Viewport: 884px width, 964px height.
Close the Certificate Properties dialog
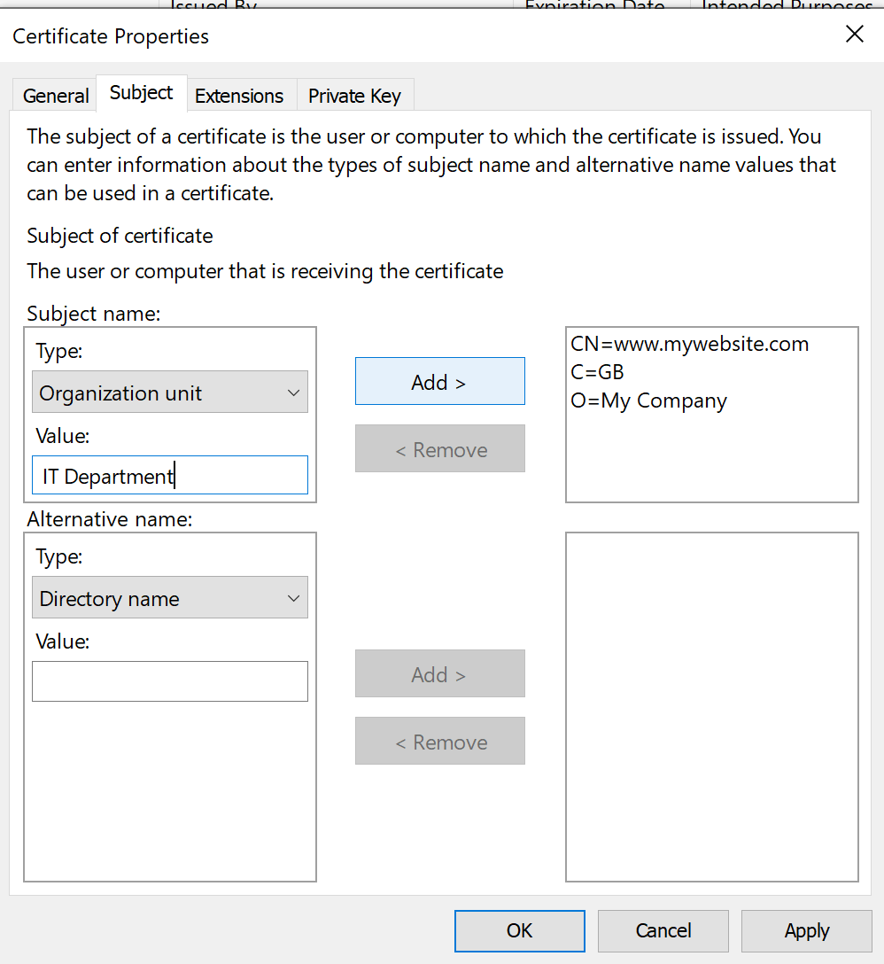(x=854, y=34)
